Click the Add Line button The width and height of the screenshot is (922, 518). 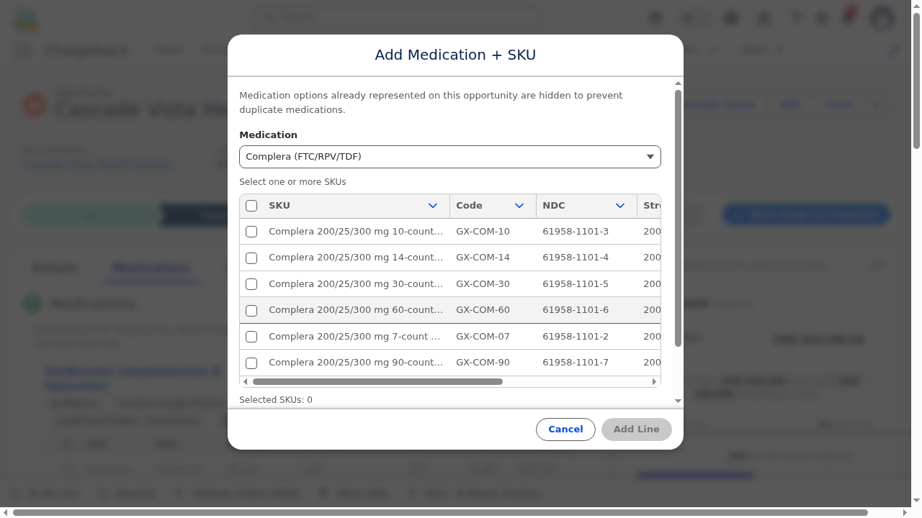click(x=637, y=430)
